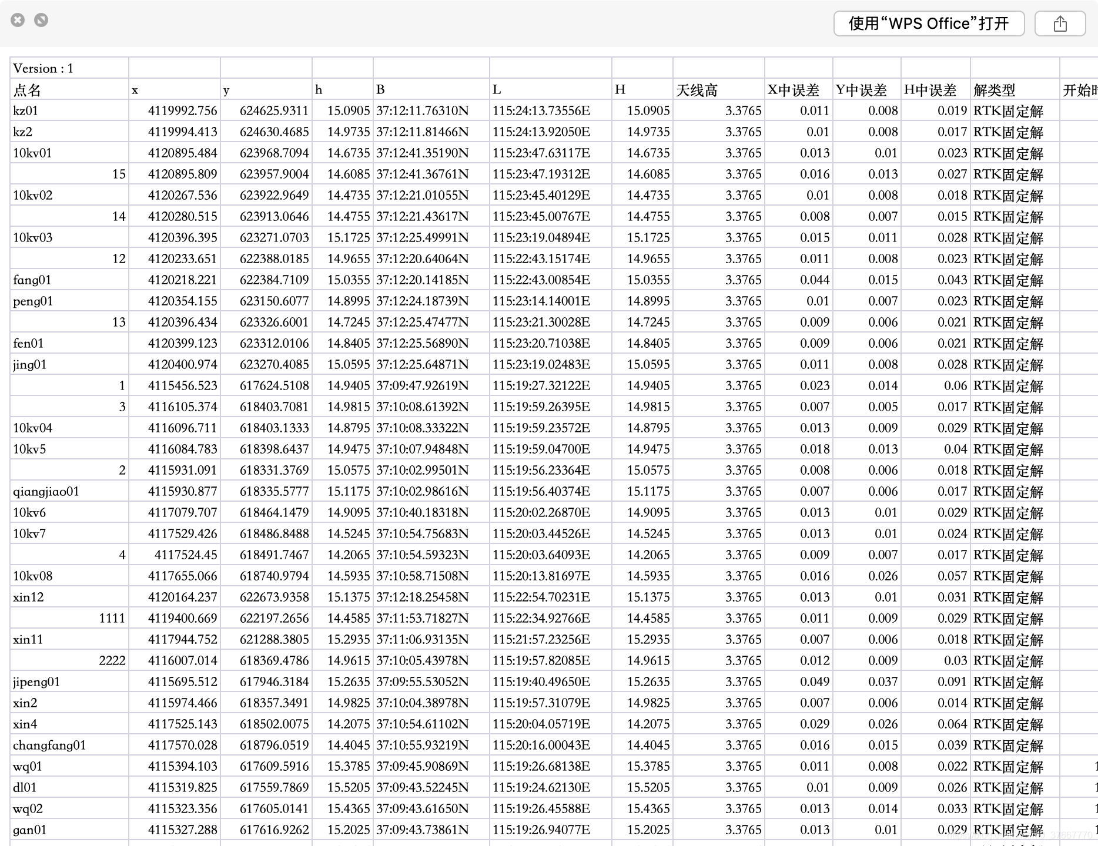Image resolution: width=1098 pixels, height=846 pixels.
Task: Click the changfang01 point name cell
Action: coord(69,745)
